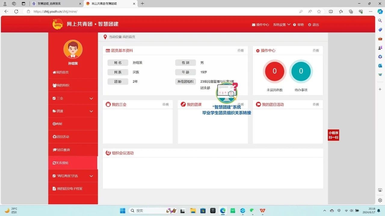Image resolution: width=385 pixels, height=216 pixels.
Task: Click the name value 孙培策 in 团员基本资料
Action: pyautogui.click(x=137, y=63)
